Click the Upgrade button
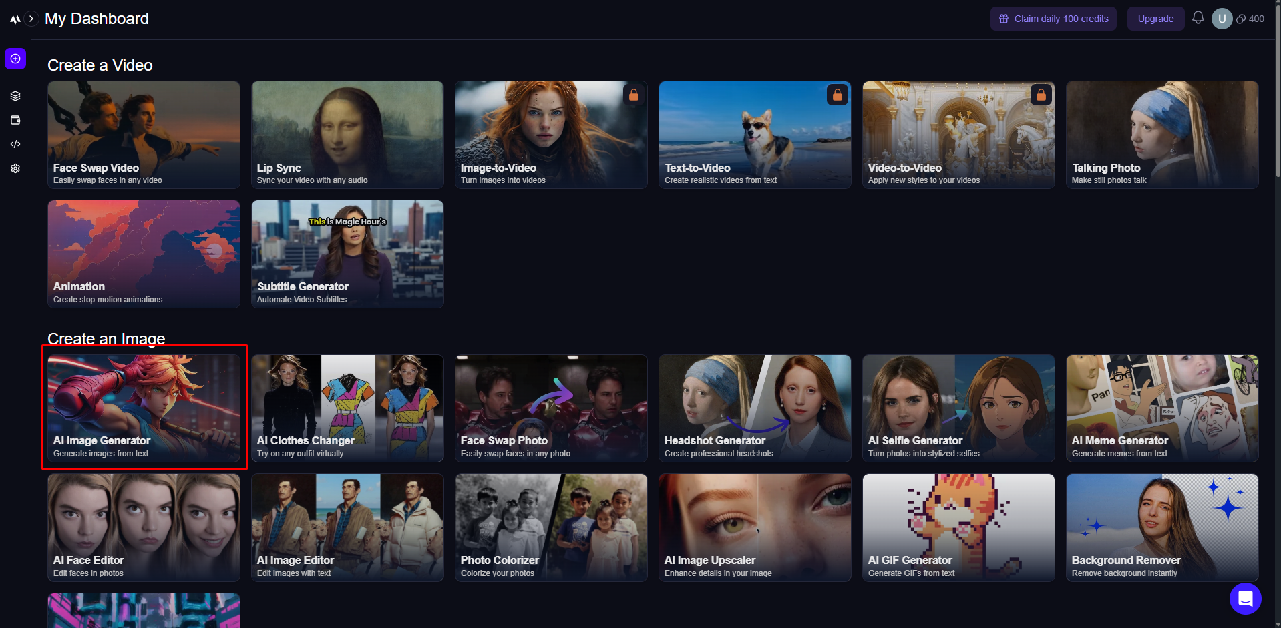 [1155, 19]
